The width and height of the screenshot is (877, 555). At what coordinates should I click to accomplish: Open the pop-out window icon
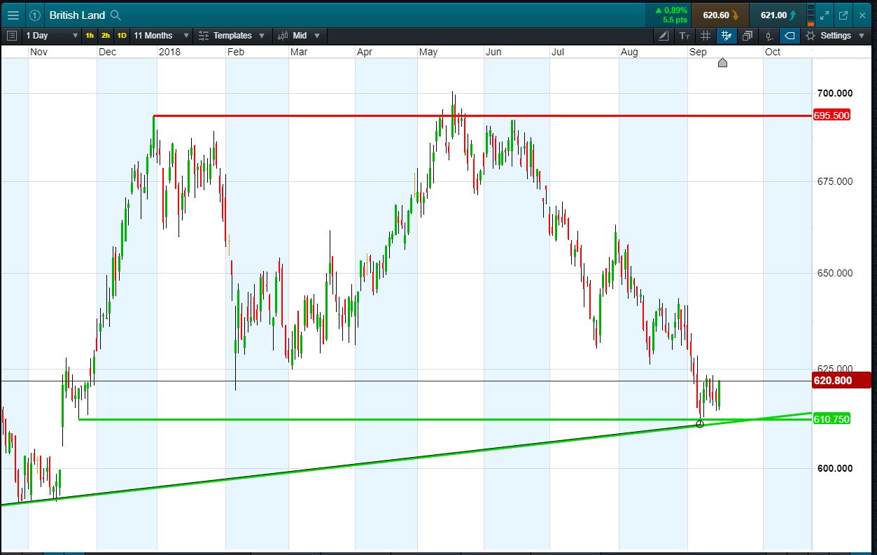click(x=843, y=15)
